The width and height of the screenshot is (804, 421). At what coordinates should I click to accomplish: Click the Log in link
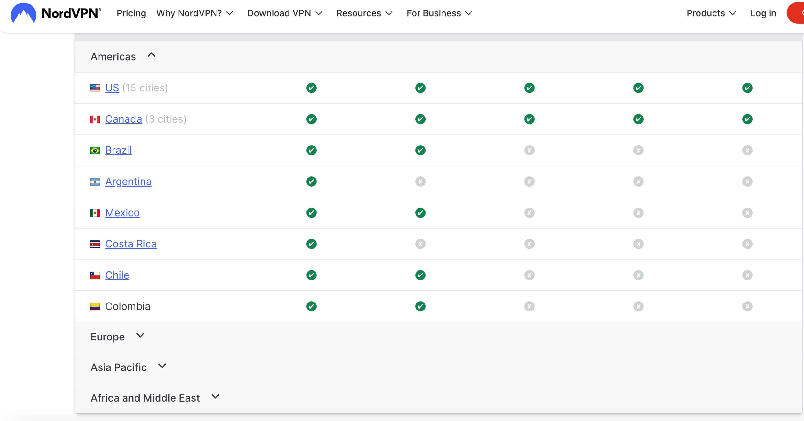[x=763, y=13]
